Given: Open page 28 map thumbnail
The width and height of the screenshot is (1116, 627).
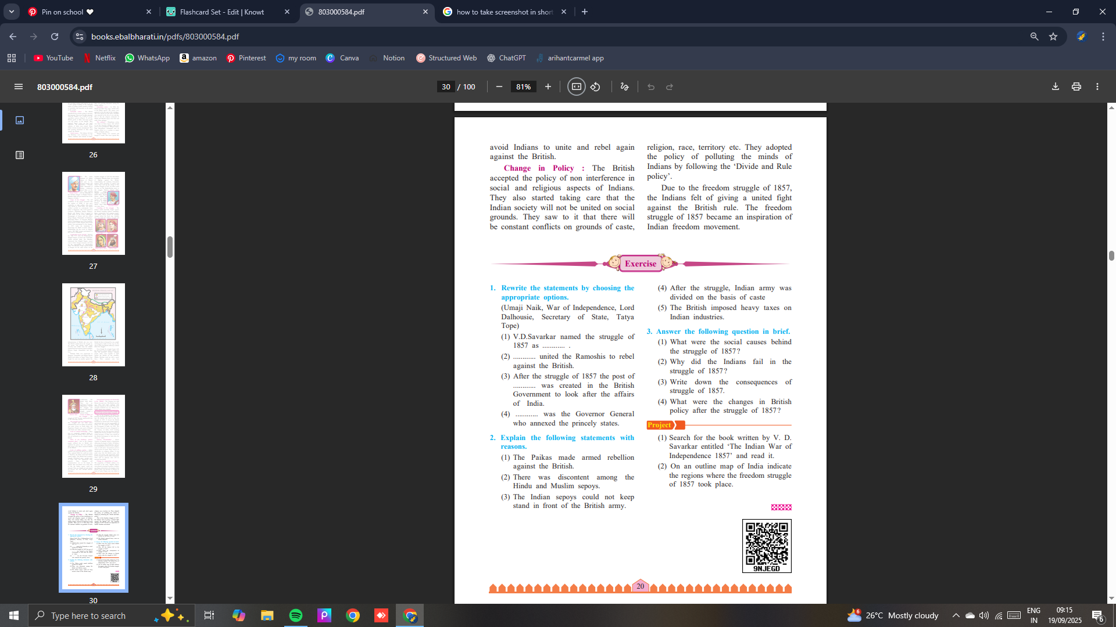Looking at the screenshot, I should [x=93, y=325].
